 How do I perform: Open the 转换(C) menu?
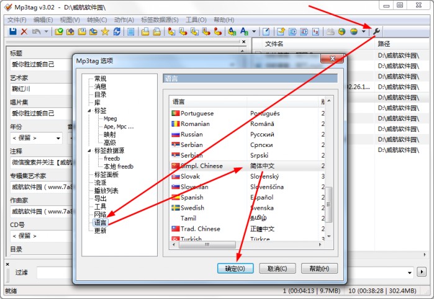point(97,20)
